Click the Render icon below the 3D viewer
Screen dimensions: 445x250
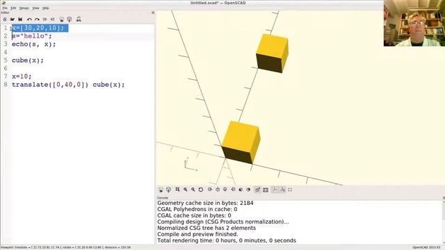click(x=168, y=190)
